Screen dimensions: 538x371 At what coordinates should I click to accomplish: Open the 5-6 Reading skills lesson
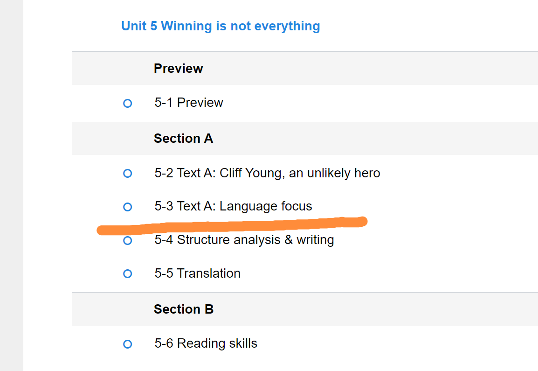(x=206, y=344)
